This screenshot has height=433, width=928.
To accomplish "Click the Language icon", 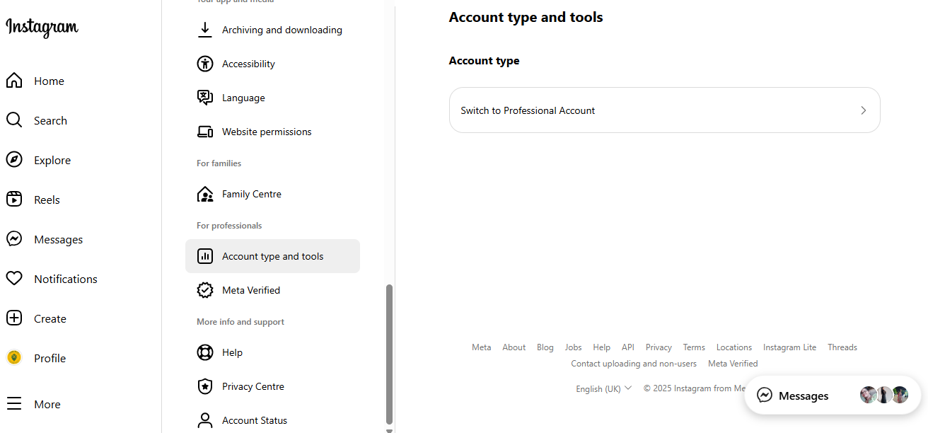I will [x=205, y=98].
